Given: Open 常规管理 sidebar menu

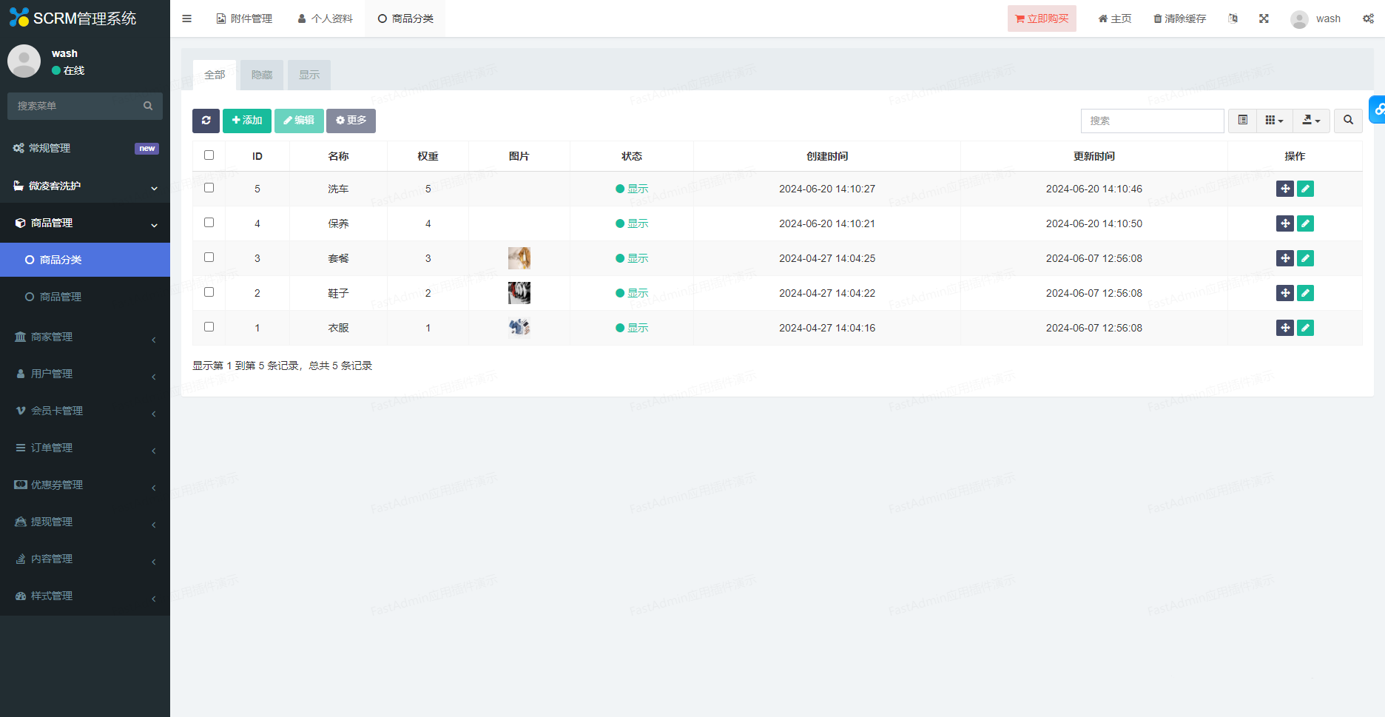Looking at the screenshot, I should point(85,148).
